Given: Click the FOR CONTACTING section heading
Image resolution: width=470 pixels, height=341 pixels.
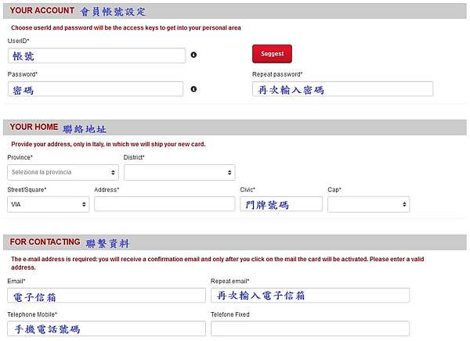Looking at the screenshot, I should [45, 242].
